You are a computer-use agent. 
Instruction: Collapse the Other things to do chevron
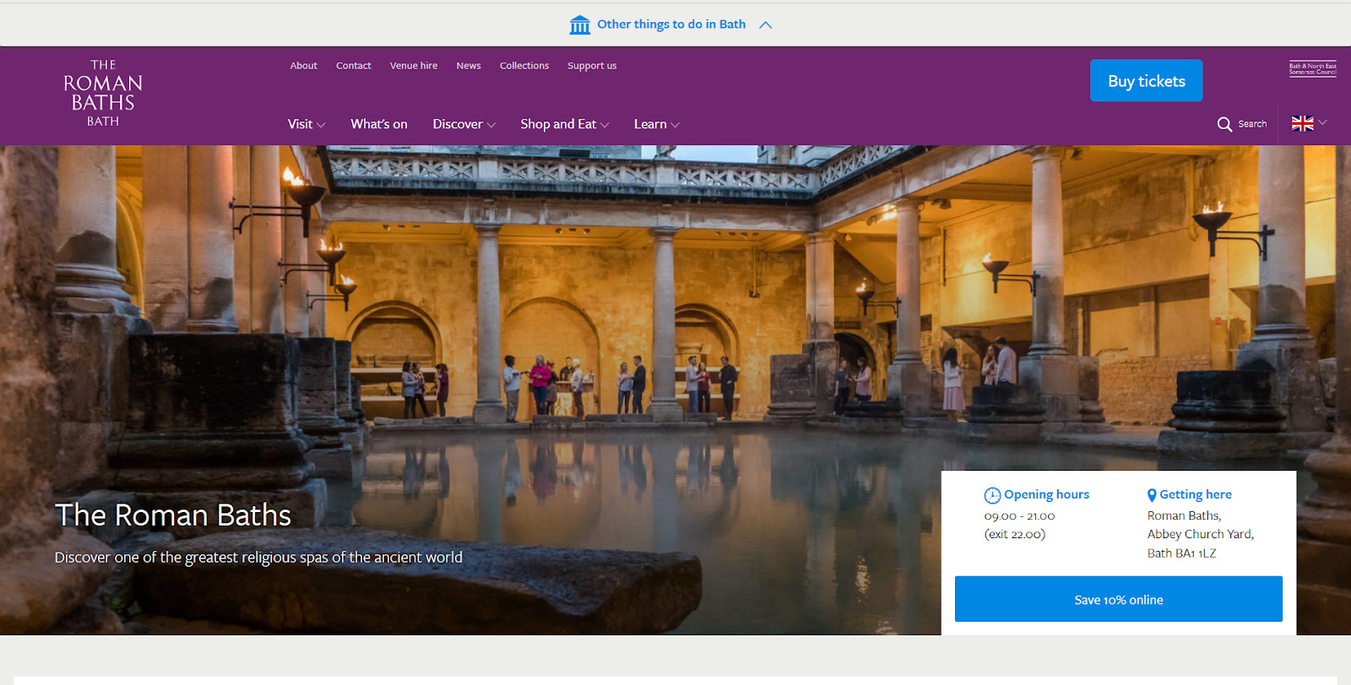tap(766, 25)
